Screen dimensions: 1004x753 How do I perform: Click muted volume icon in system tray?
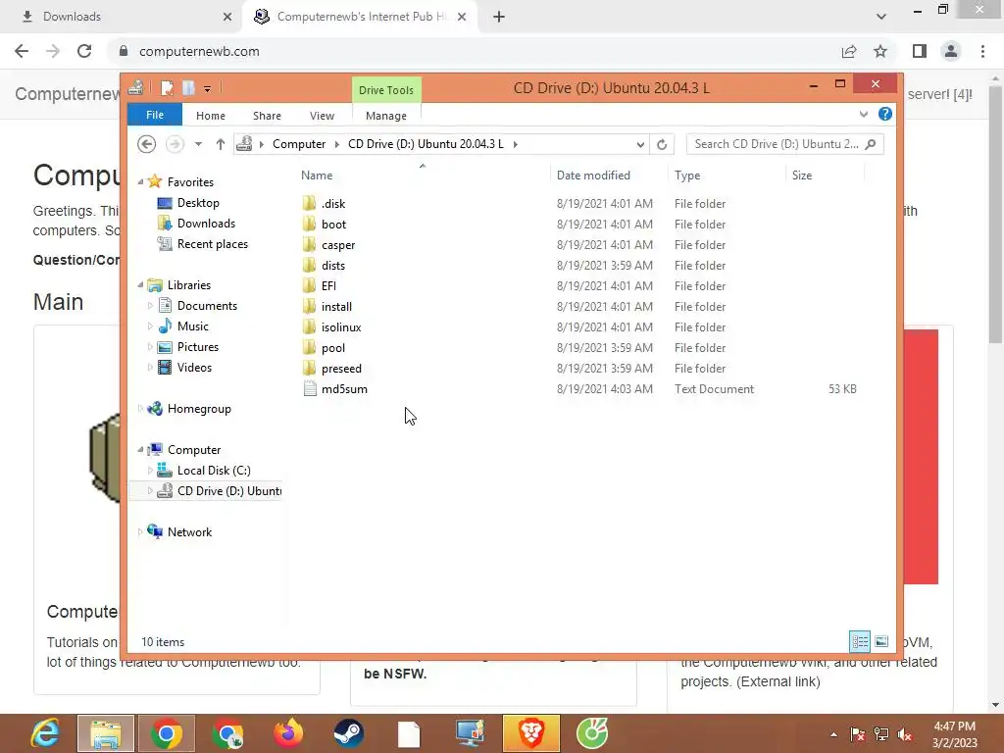pos(905,734)
